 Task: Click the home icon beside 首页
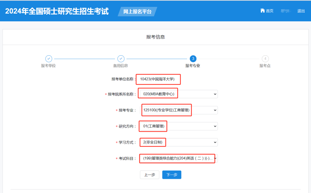[x=262, y=10]
